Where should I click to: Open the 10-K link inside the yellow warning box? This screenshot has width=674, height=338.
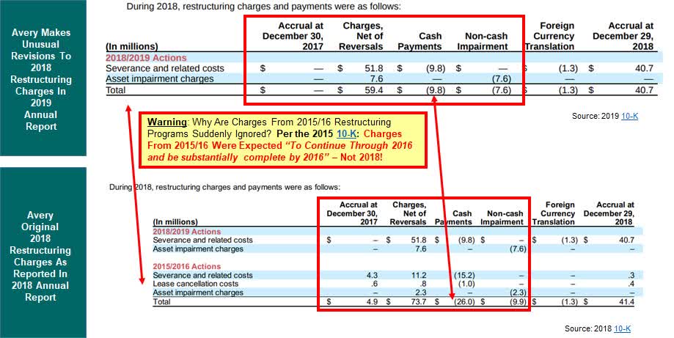[x=346, y=133]
